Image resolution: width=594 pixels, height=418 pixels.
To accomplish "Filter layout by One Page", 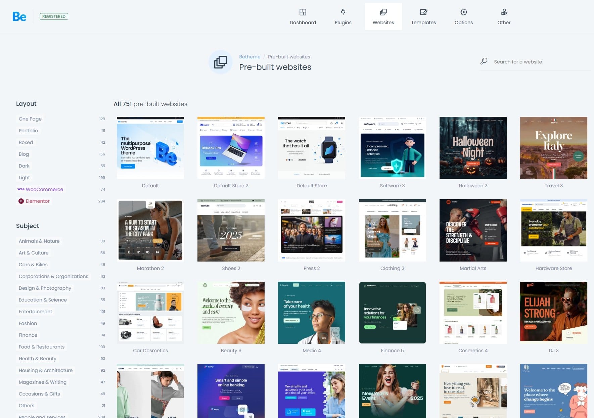I will click(30, 119).
